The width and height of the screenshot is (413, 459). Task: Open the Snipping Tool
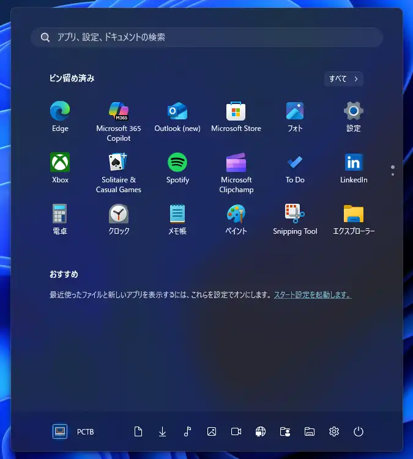click(295, 220)
